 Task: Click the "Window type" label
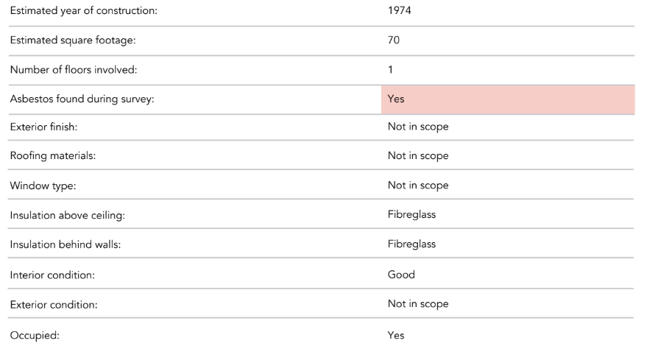click(x=43, y=186)
